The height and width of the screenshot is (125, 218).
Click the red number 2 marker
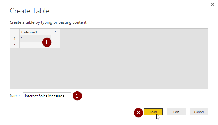[77, 96]
